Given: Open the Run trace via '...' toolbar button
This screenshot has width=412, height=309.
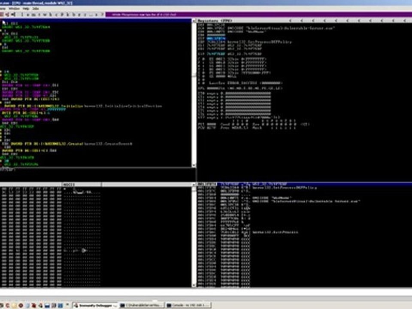Looking at the screenshot, I should point(91,15).
